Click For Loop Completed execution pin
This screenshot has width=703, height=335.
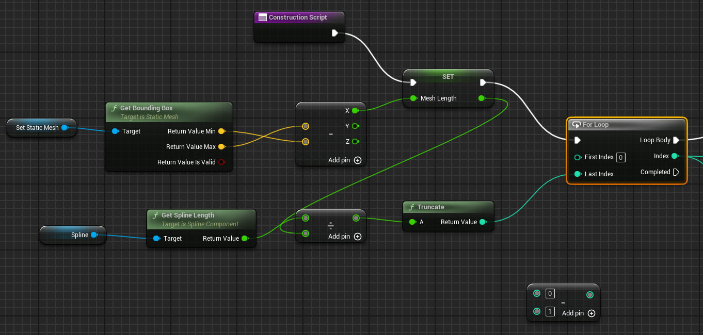676,172
